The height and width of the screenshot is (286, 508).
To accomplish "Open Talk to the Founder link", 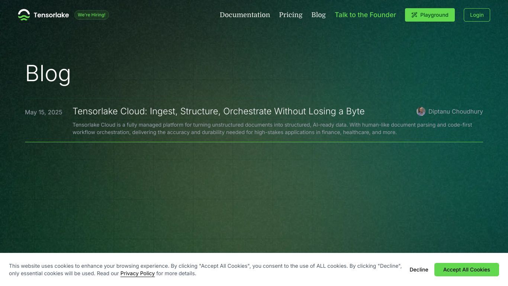I will pyautogui.click(x=365, y=15).
